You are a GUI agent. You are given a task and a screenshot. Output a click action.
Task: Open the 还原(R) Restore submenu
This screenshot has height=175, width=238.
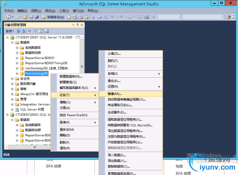pos(130,87)
